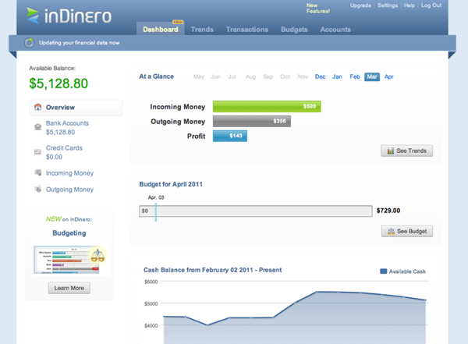Click Log Out

click(x=431, y=5)
